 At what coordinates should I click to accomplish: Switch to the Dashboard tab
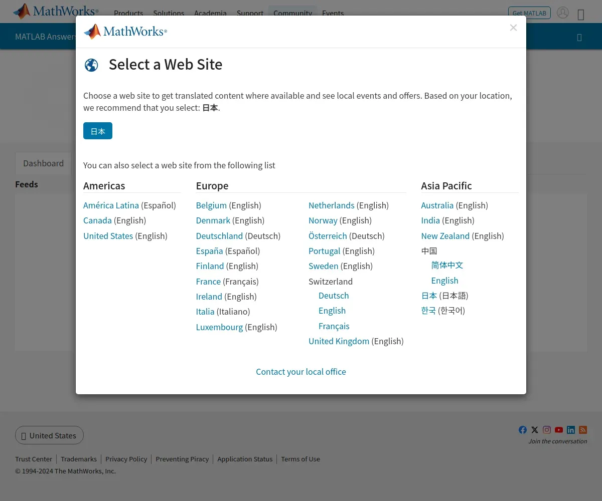tap(43, 163)
